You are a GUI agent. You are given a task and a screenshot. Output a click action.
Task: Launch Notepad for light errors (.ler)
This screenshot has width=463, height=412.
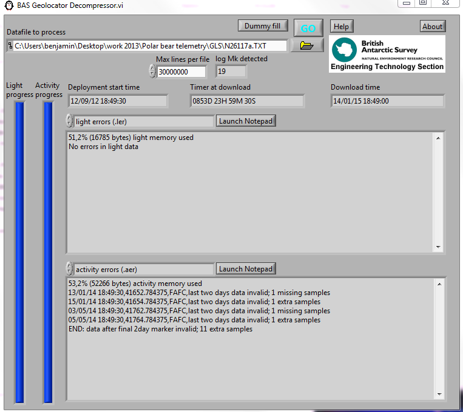pos(246,121)
